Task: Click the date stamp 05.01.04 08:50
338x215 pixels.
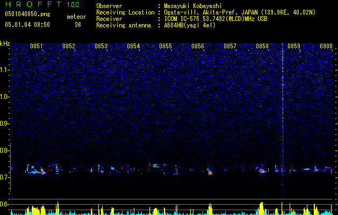Action: [x=27, y=25]
